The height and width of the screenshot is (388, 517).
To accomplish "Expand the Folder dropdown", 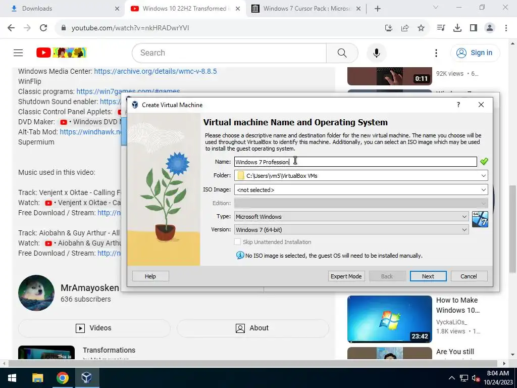I will click(483, 175).
